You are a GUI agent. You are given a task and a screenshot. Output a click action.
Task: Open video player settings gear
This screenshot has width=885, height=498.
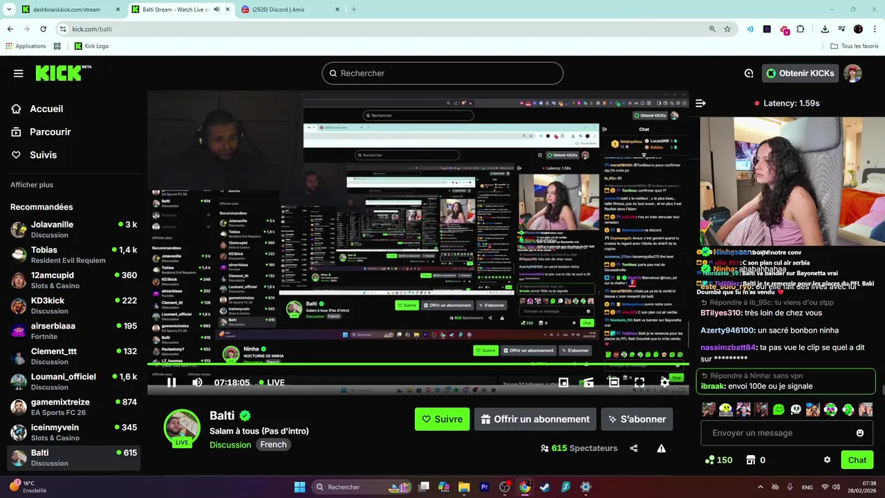[664, 382]
